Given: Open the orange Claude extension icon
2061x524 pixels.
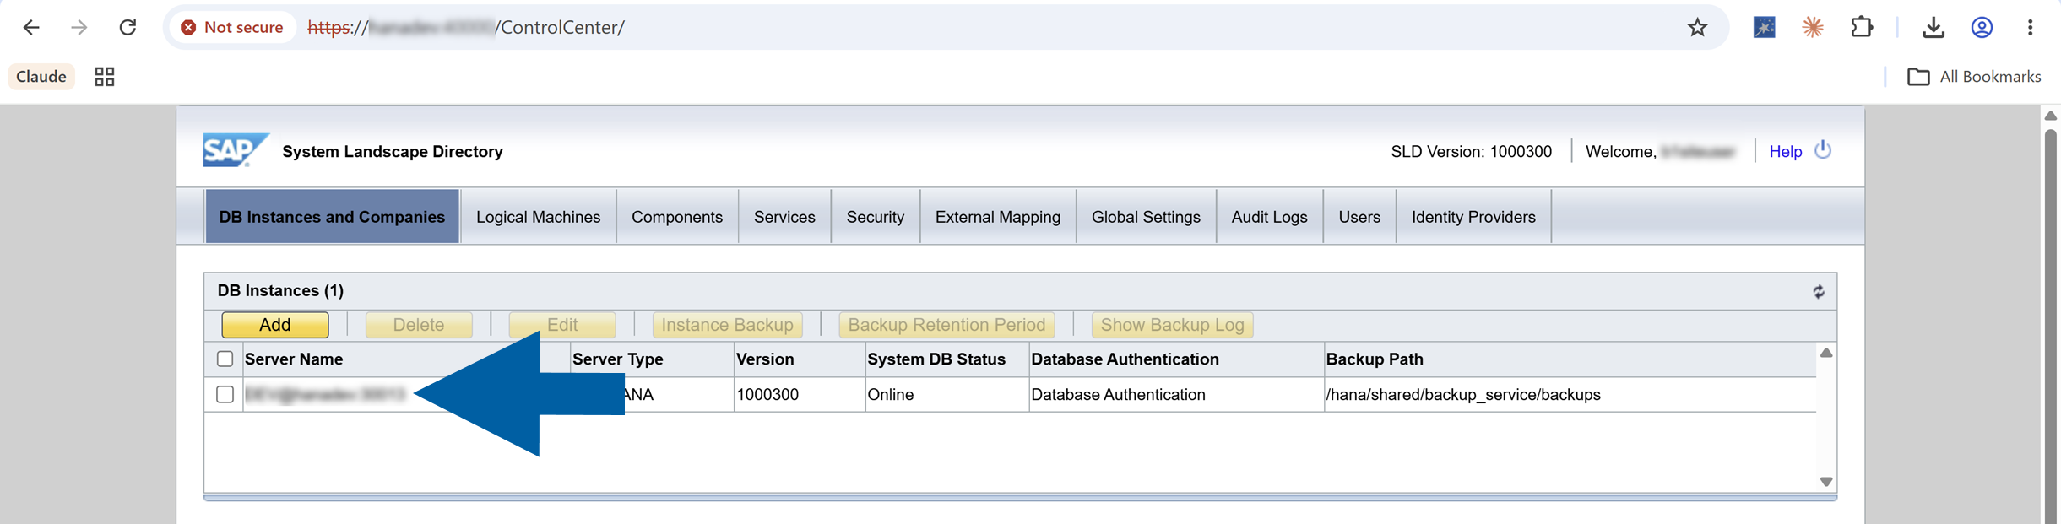Looking at the screenshot, I should pos(1812,28).
